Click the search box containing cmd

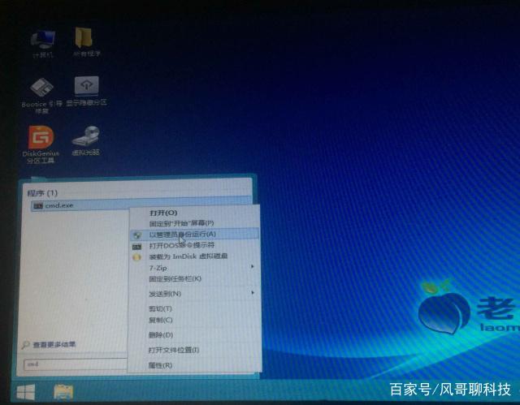click(73, 364)
